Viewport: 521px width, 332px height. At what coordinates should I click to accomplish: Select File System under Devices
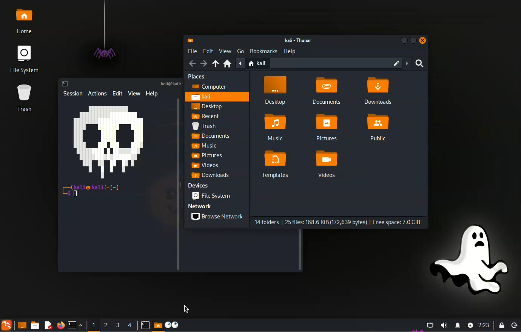point(217,196)
